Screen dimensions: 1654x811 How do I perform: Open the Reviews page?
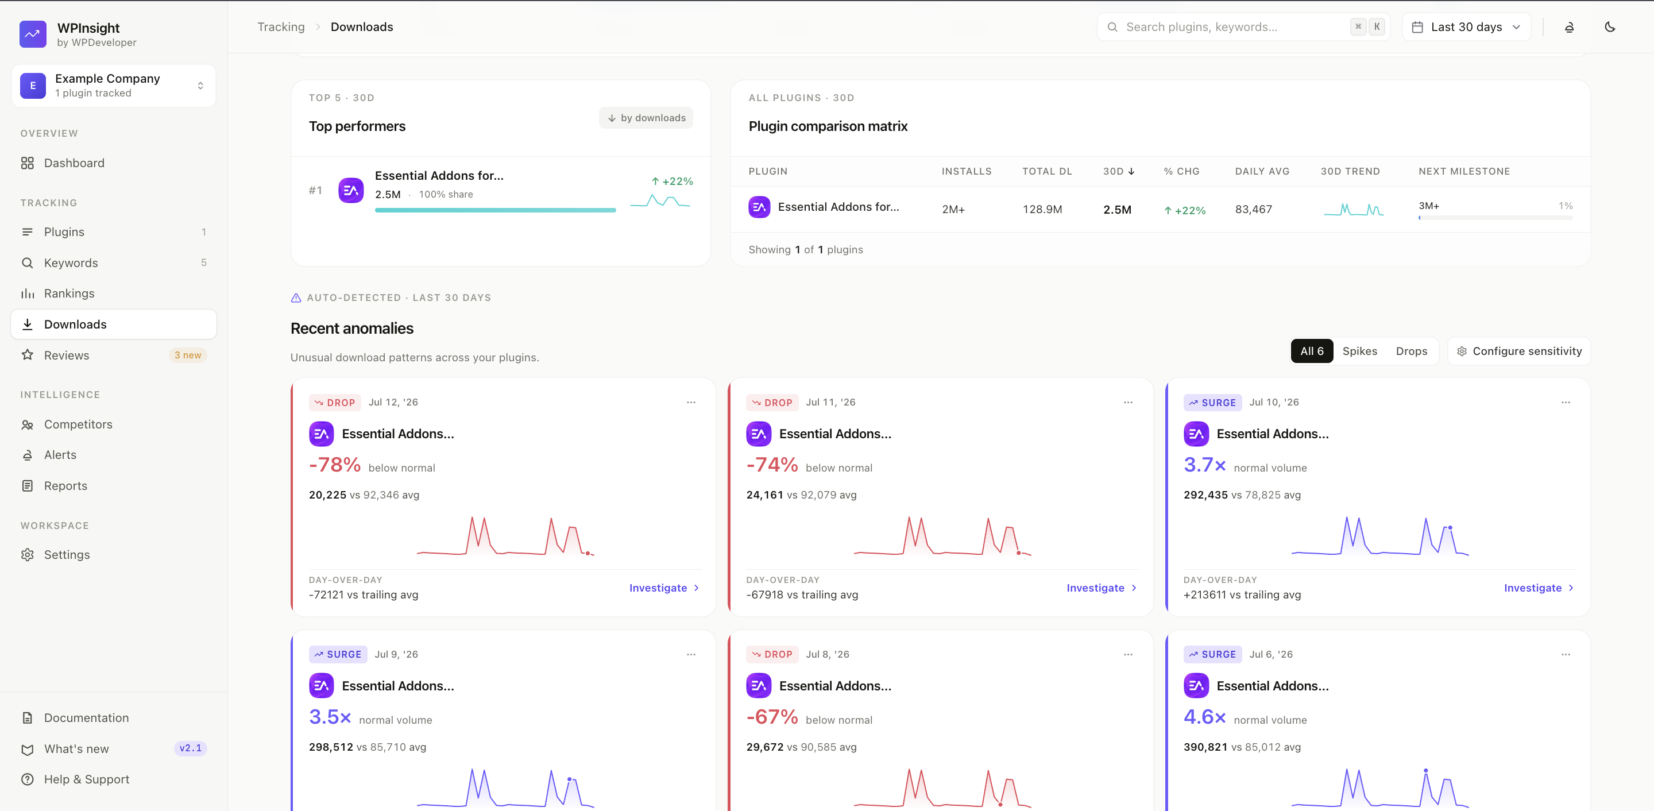pos(114,355)
